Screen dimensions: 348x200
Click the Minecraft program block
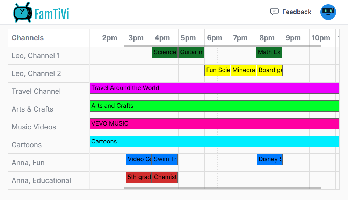244,70
